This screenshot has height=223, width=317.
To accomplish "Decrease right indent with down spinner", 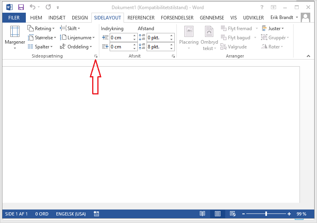I will (135, 49).
